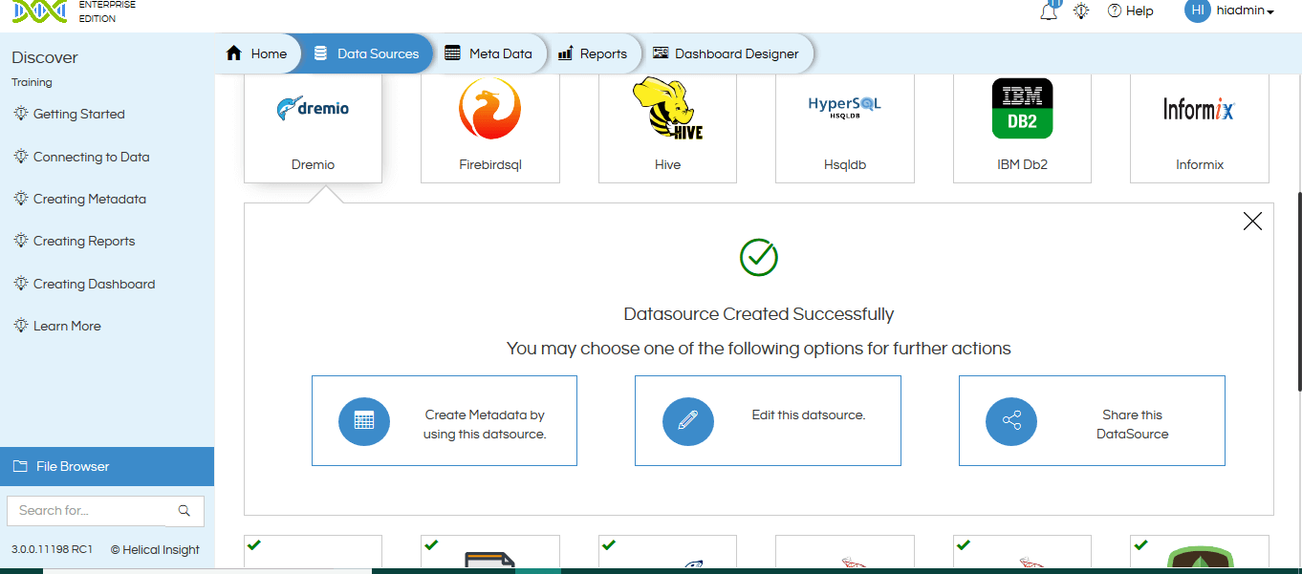Switch to the Data Sources tab
Image resolution: width=1302 pixels, height=574 pixels.
tap(367, 53)
